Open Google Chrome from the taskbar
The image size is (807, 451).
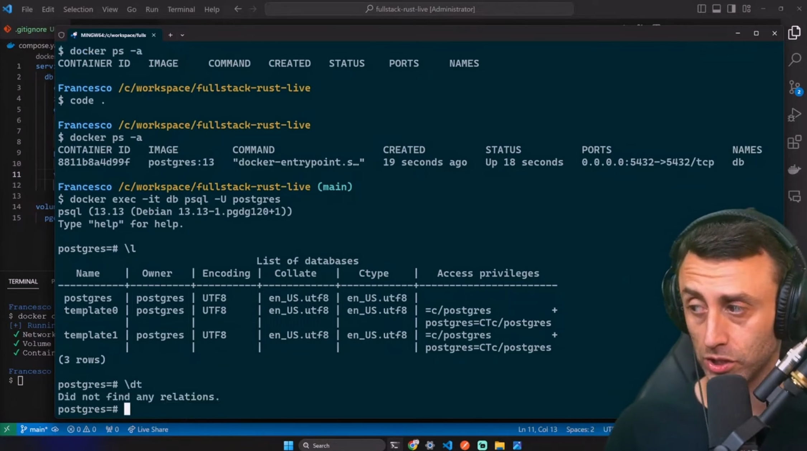pos(413,445)
